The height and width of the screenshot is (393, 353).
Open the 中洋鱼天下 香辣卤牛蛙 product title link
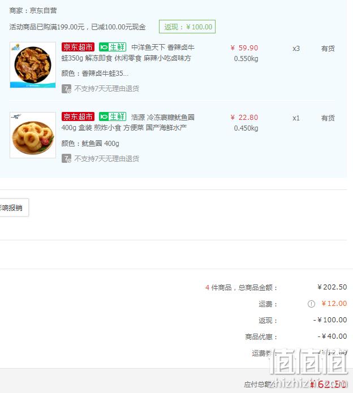(128, 53)
